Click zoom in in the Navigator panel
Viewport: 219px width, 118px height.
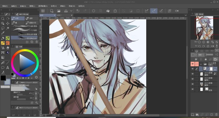[204, 42]
